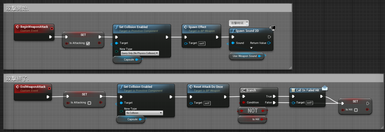385x132 pixels.
Task: Expand Spawn Sound 2D advanced pins arrow
Action: click(x=251, y=48)
